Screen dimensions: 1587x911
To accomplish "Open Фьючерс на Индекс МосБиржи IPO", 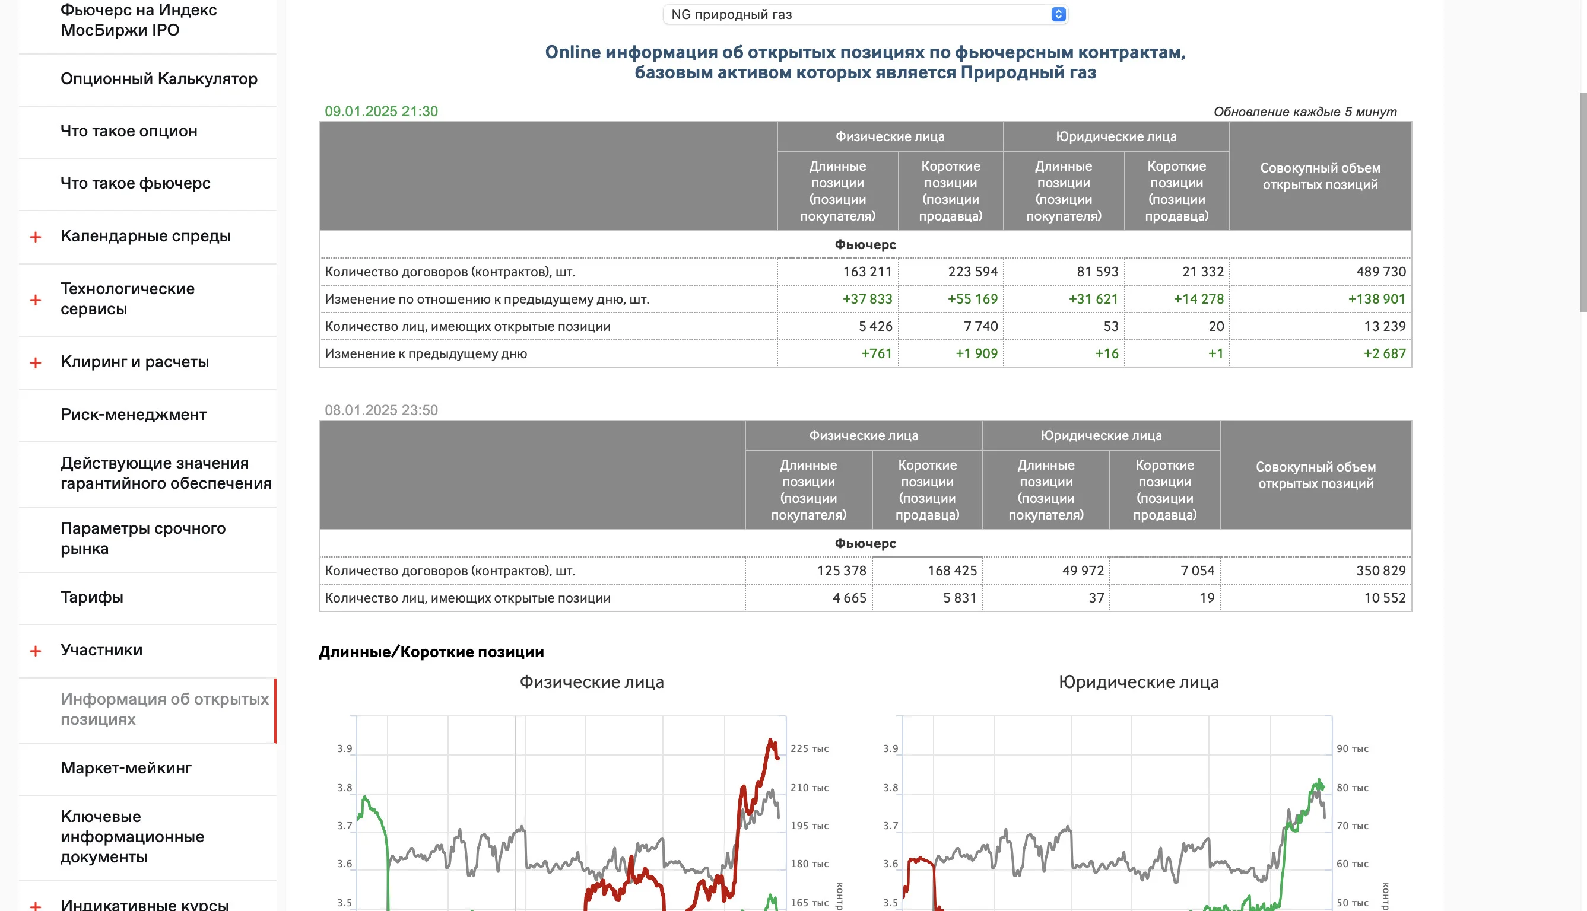I will click(138, 20).
